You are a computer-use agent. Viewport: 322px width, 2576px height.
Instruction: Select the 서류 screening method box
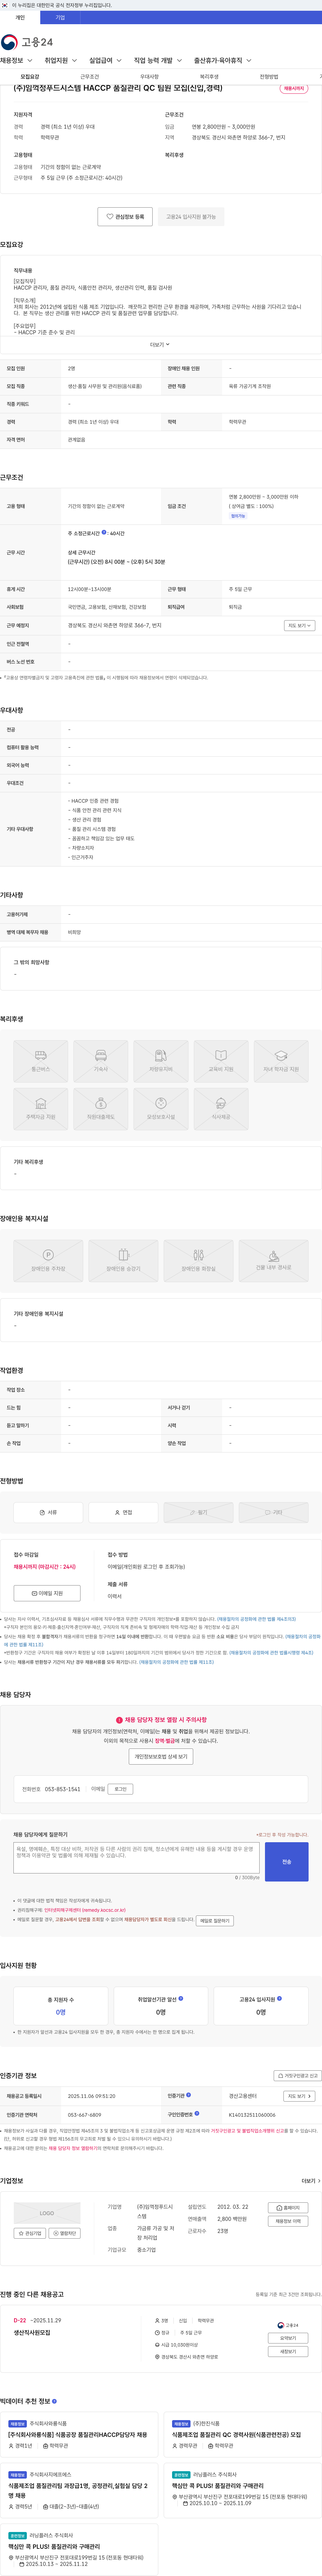(x=48, y=1513)
